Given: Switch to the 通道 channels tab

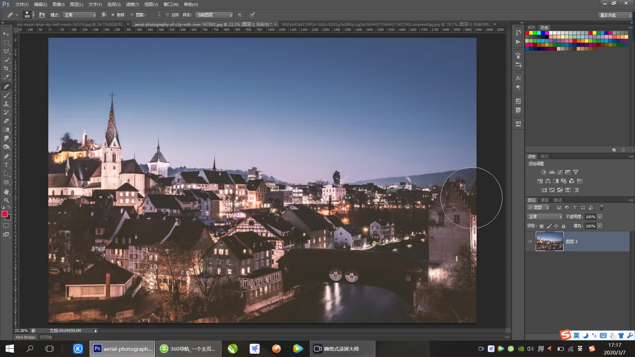Looking at the screenshot, I should [x=544, y=200].
